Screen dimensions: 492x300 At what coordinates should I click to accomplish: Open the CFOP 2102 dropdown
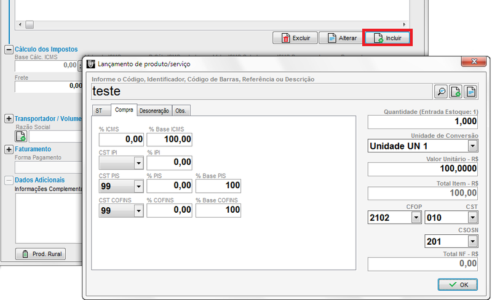point(415,218)
